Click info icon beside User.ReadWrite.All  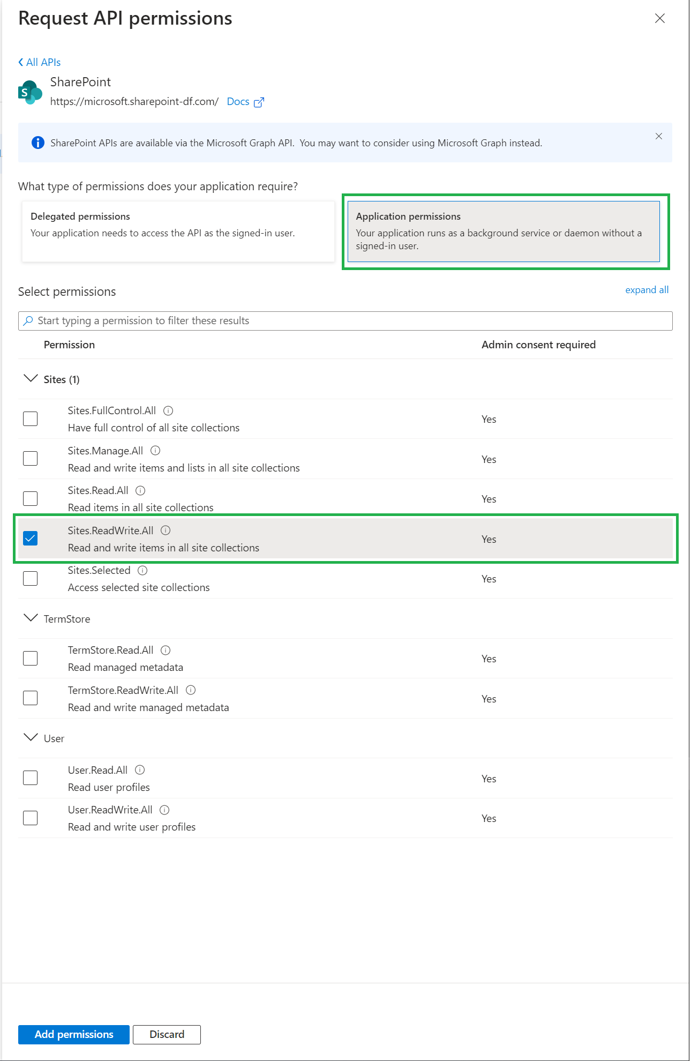pos(164,810)
